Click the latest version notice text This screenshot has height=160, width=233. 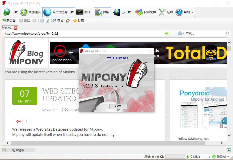pos(40,72)
